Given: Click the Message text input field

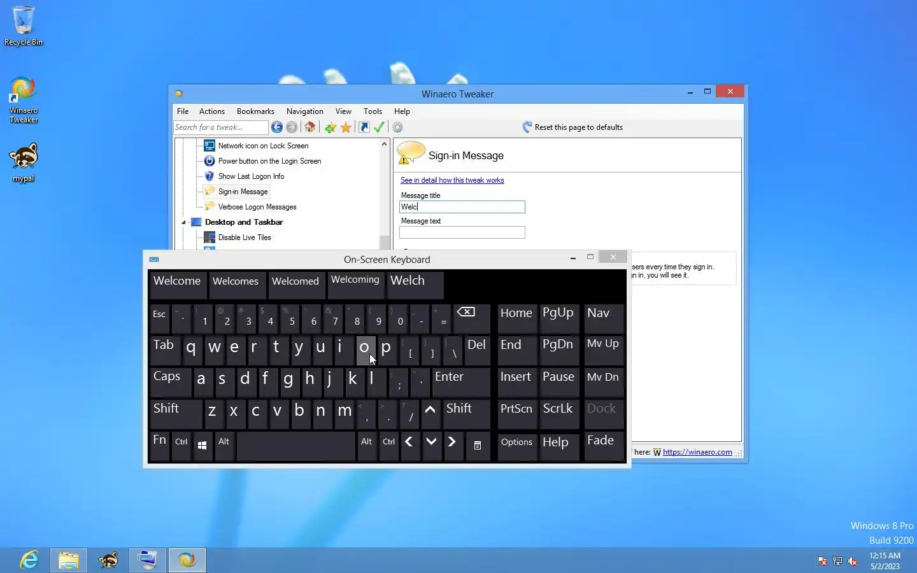Looking at the screenshot, I should 462,232.
